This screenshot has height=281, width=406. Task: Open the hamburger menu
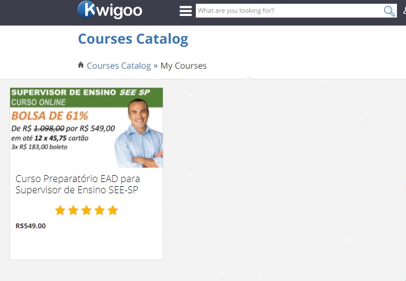(186, 11)
